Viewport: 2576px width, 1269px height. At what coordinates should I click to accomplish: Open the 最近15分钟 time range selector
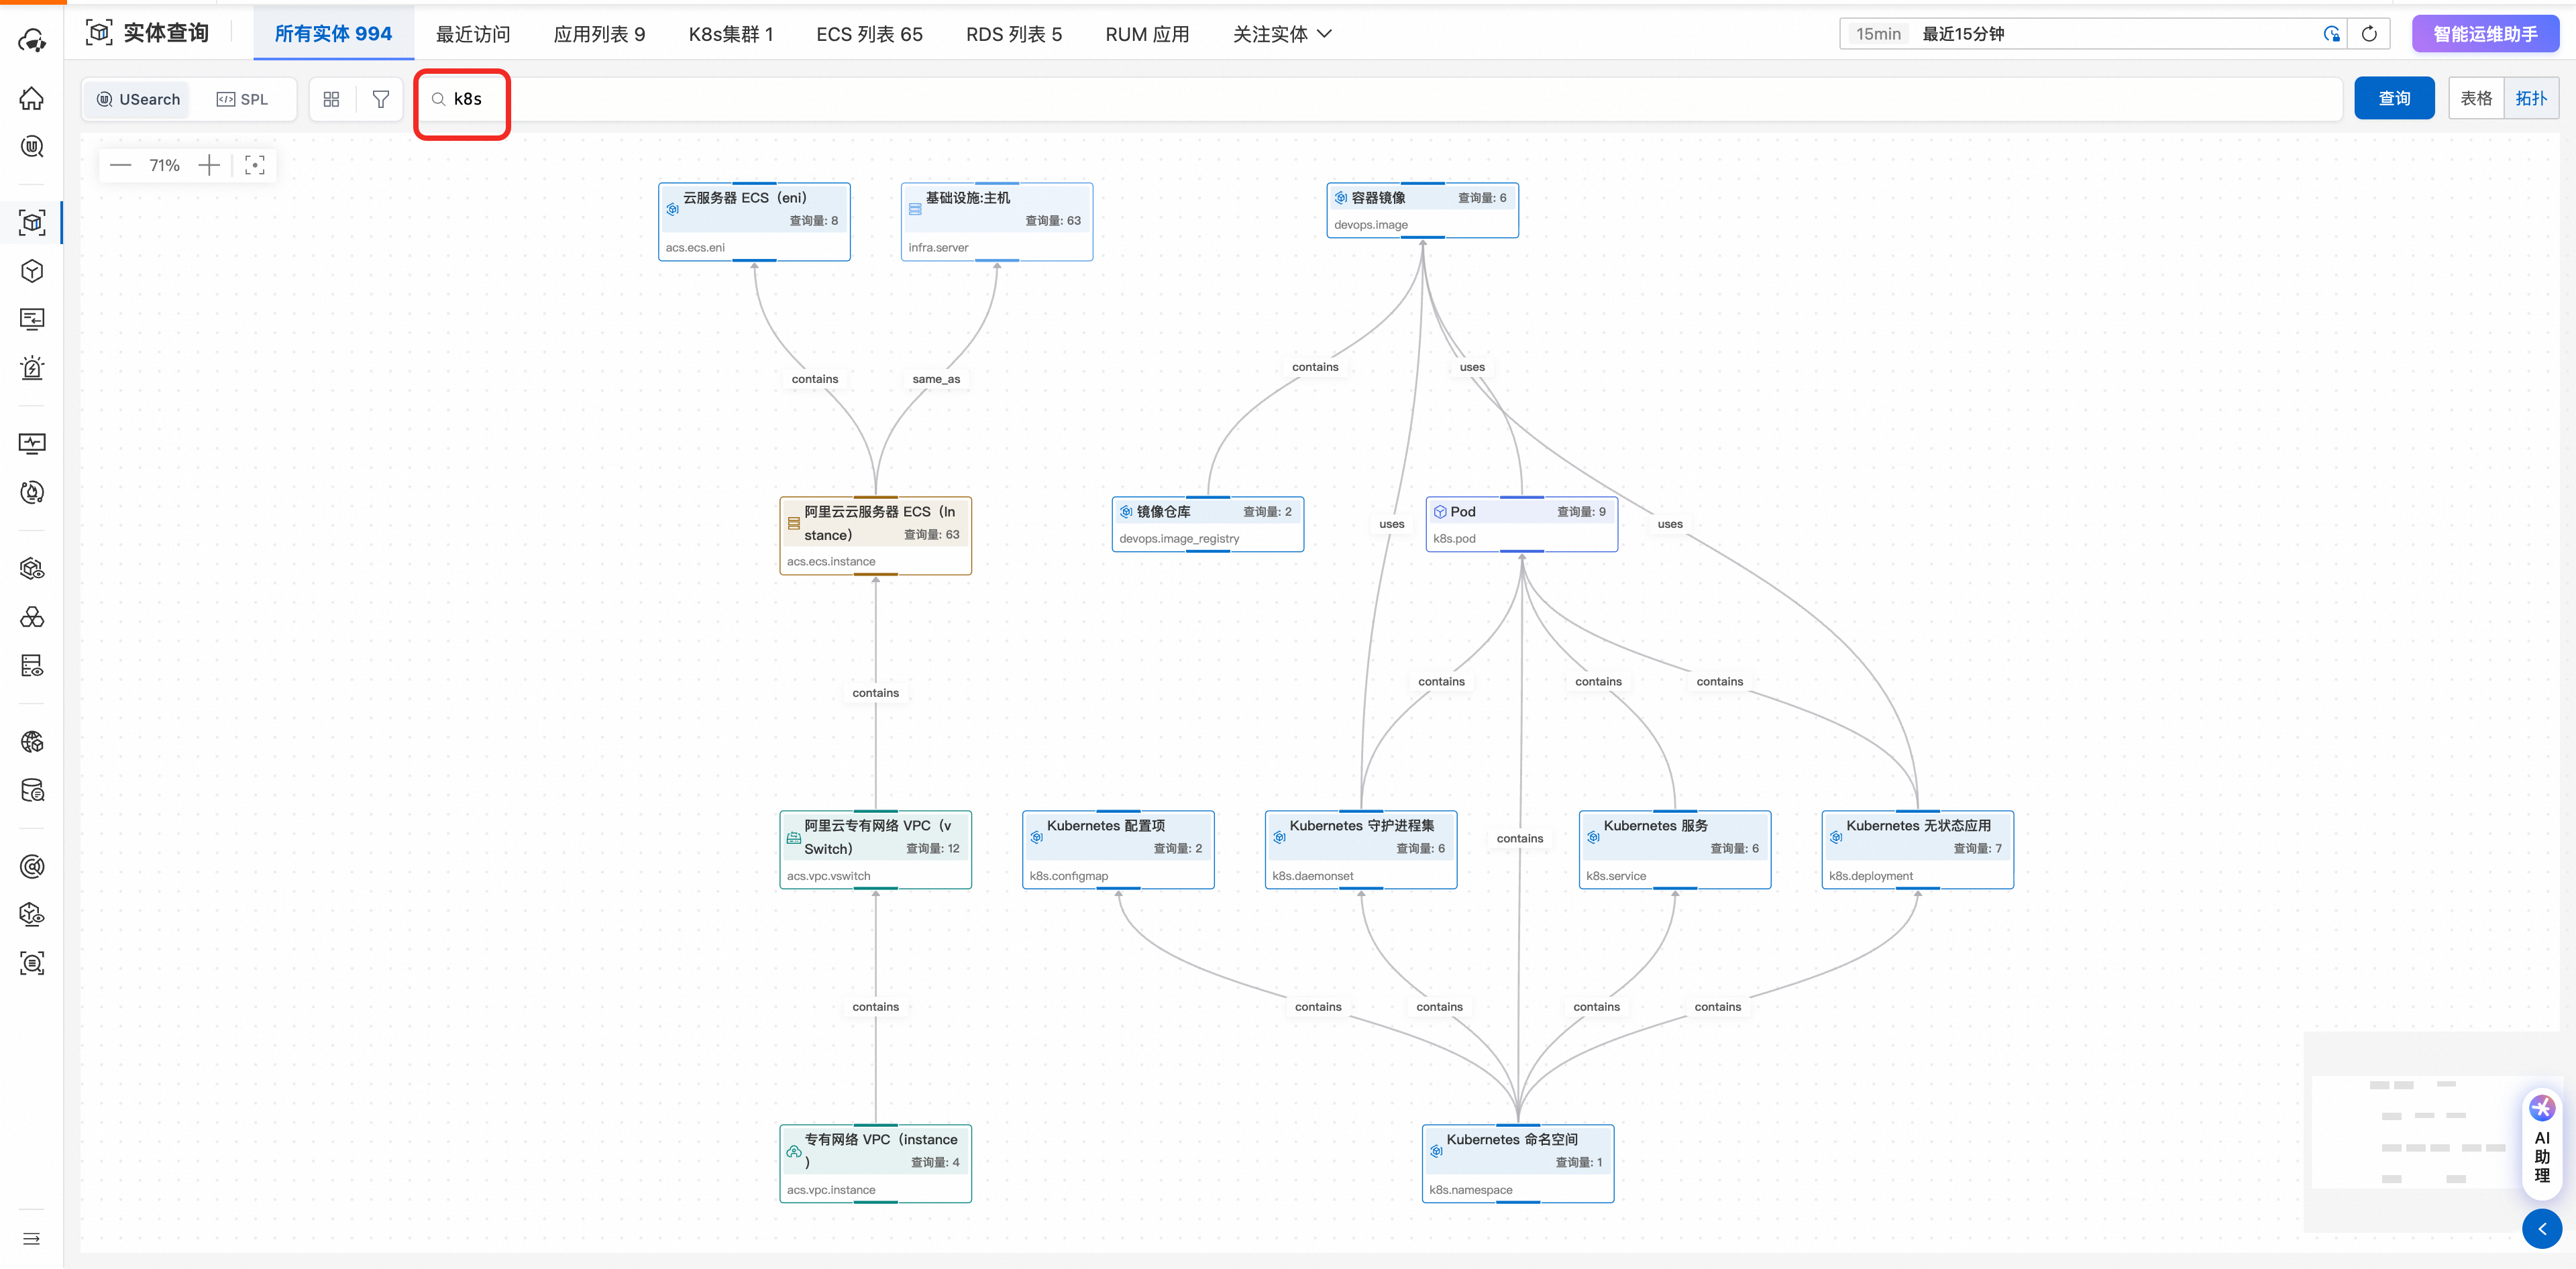(x=2080, y=34)
